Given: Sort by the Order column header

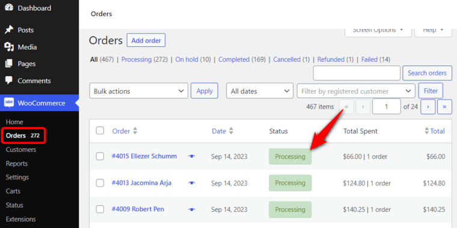Looking at the screenshot, I should coord(121,131).
